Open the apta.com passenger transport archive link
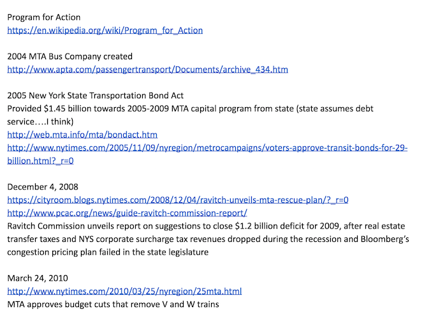The image size is (431, 321). coord(147,69)
